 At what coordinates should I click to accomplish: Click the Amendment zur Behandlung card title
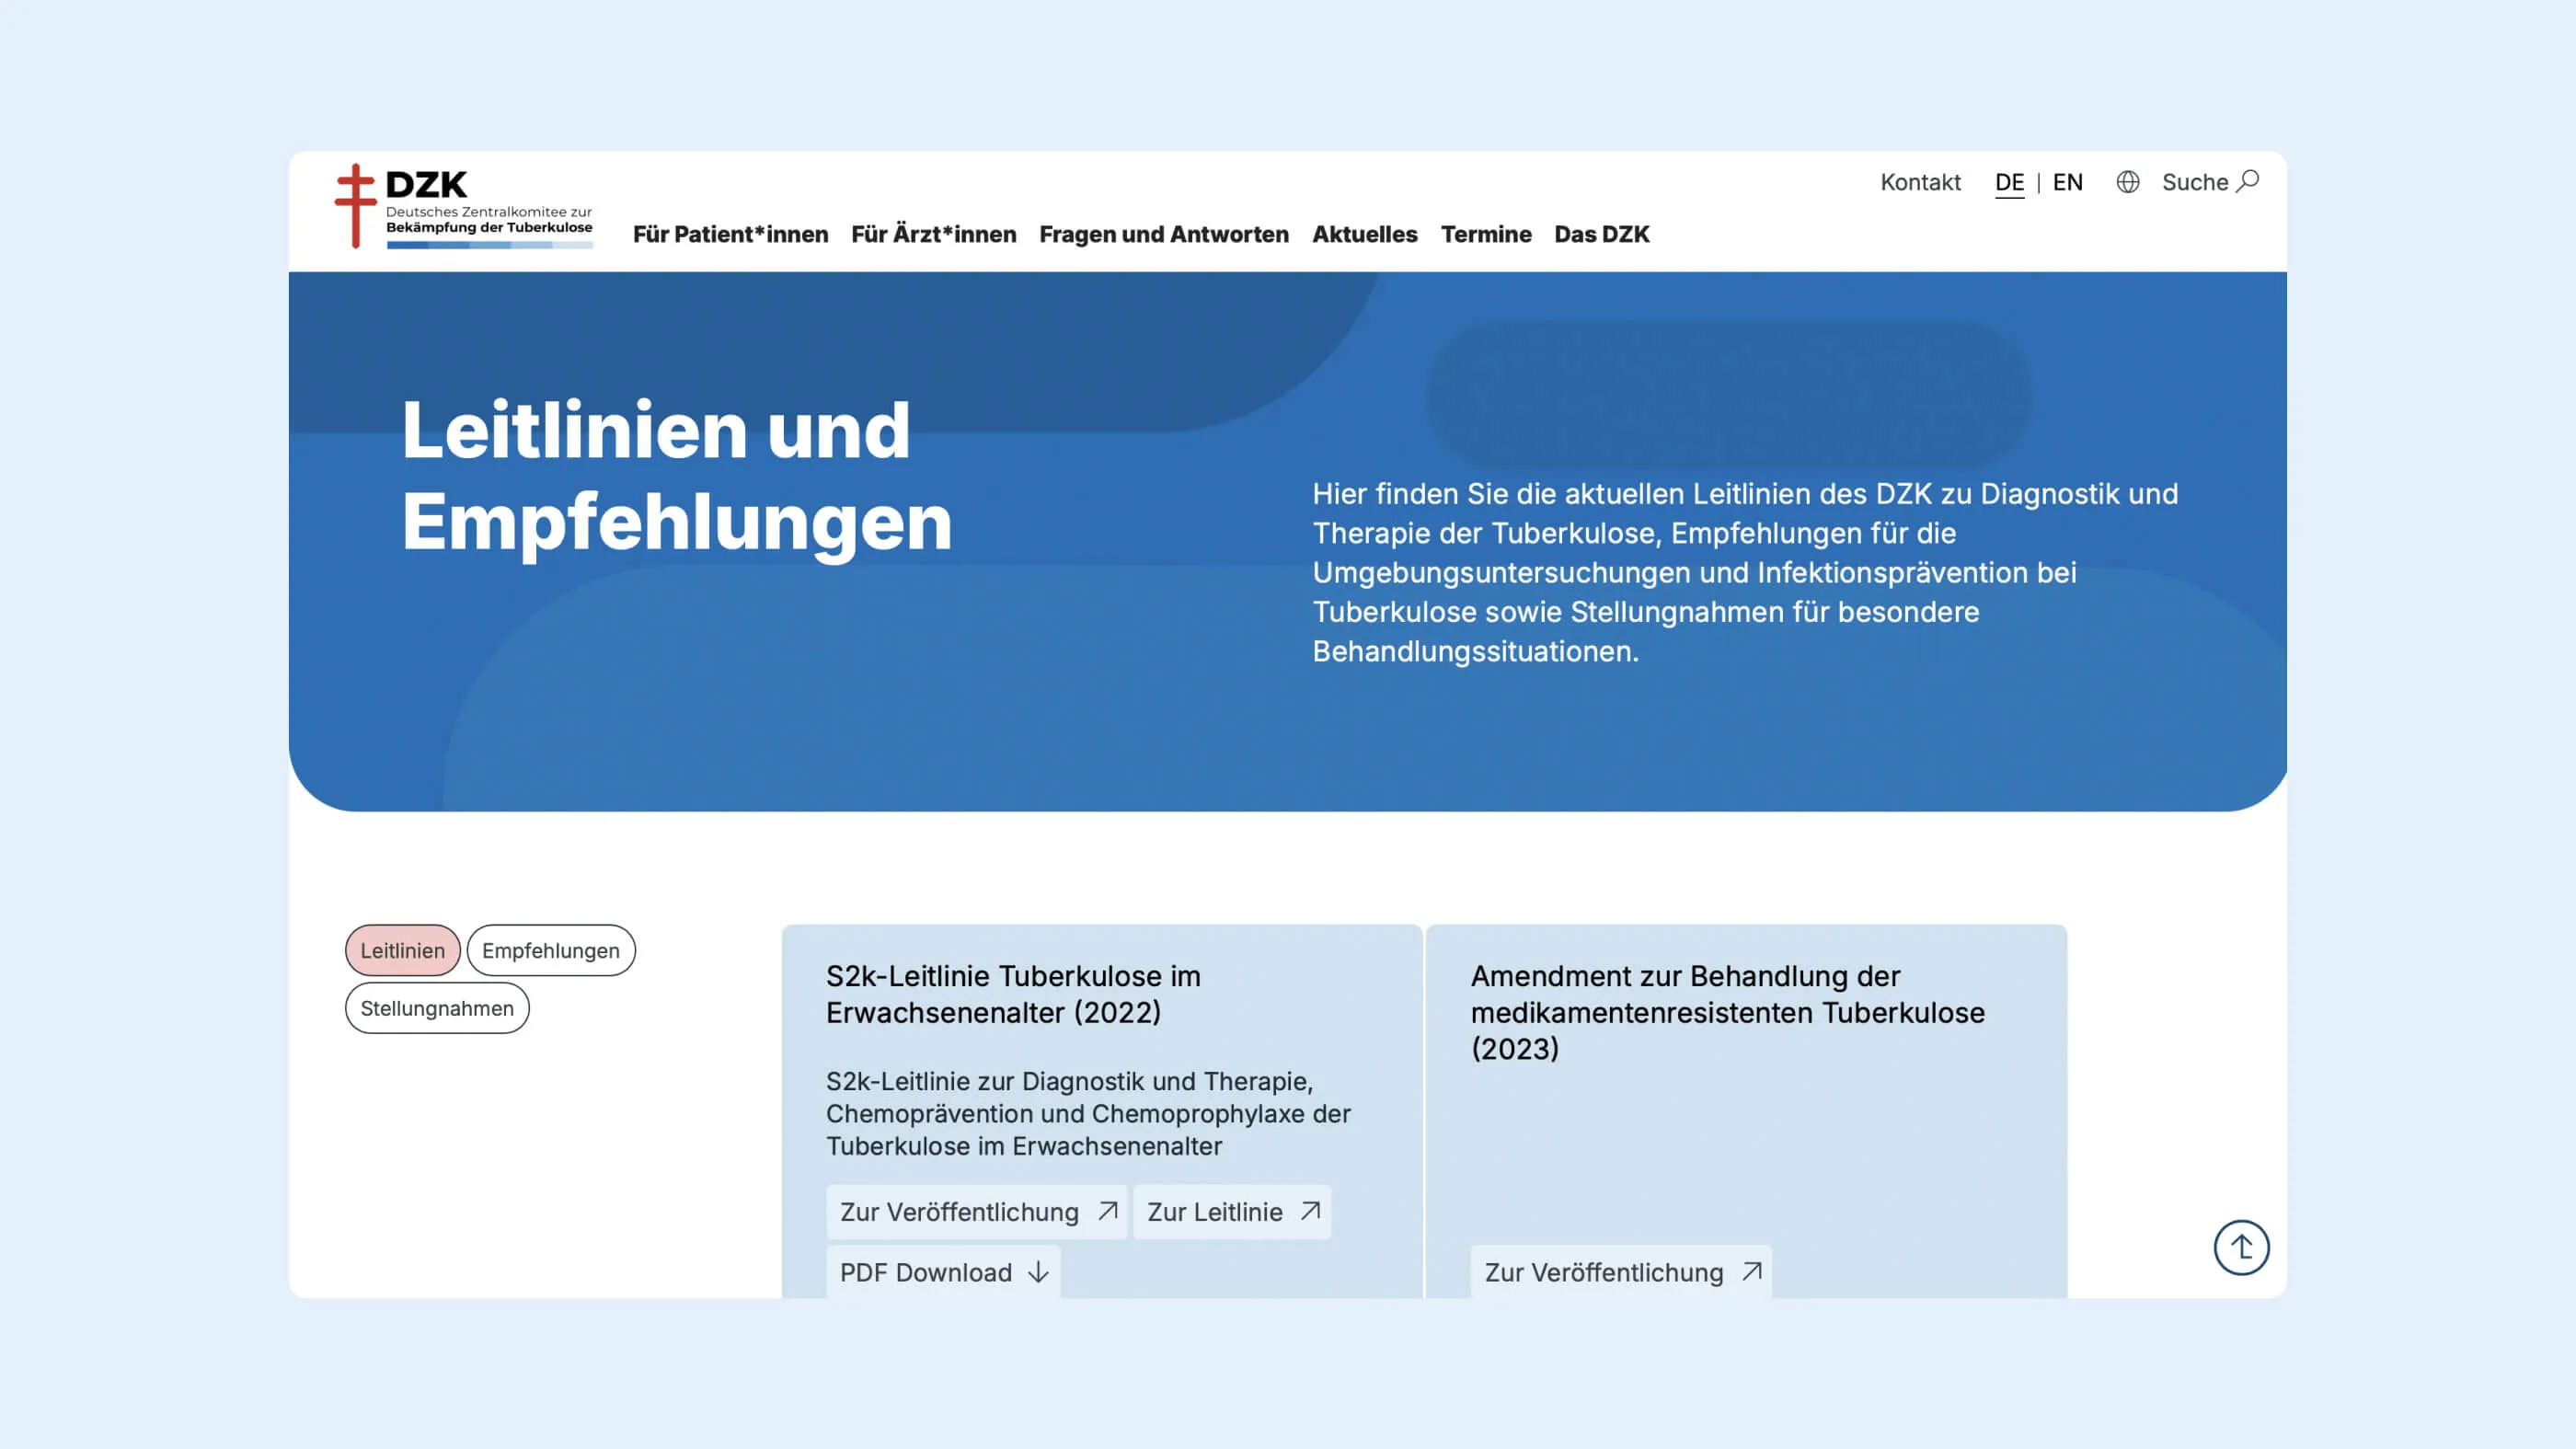1728,1012
